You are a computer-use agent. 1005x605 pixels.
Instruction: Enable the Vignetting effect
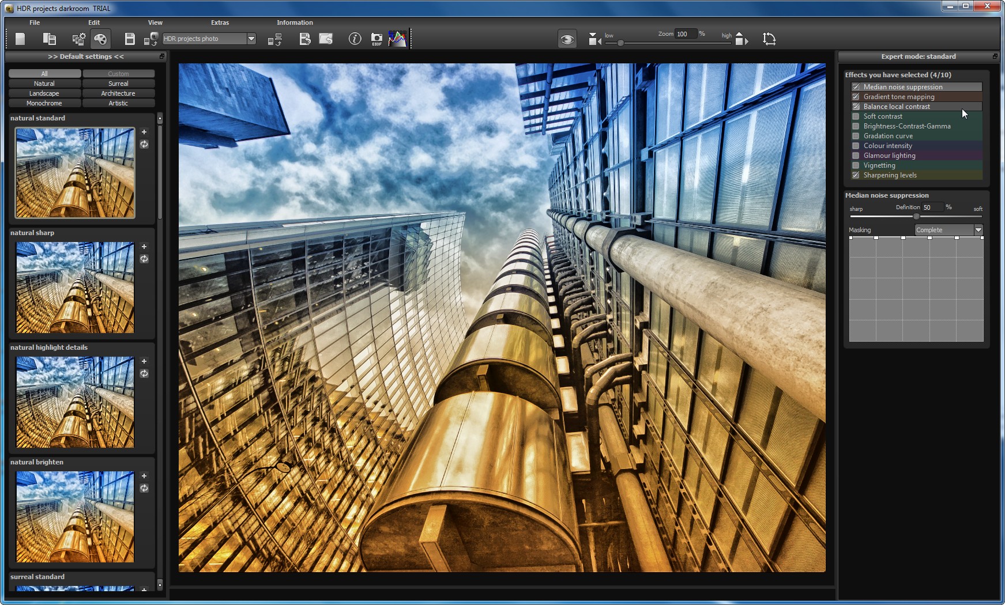tap(856, 165)
